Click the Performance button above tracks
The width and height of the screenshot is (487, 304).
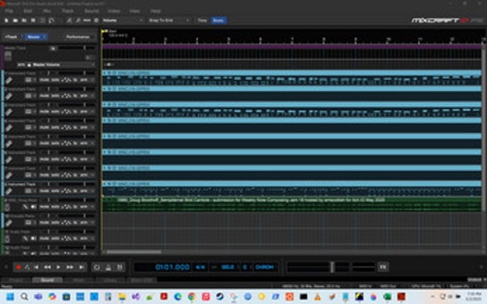[x=77, y=36]
